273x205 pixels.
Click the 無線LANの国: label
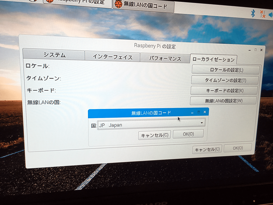(x=44, y=102)
